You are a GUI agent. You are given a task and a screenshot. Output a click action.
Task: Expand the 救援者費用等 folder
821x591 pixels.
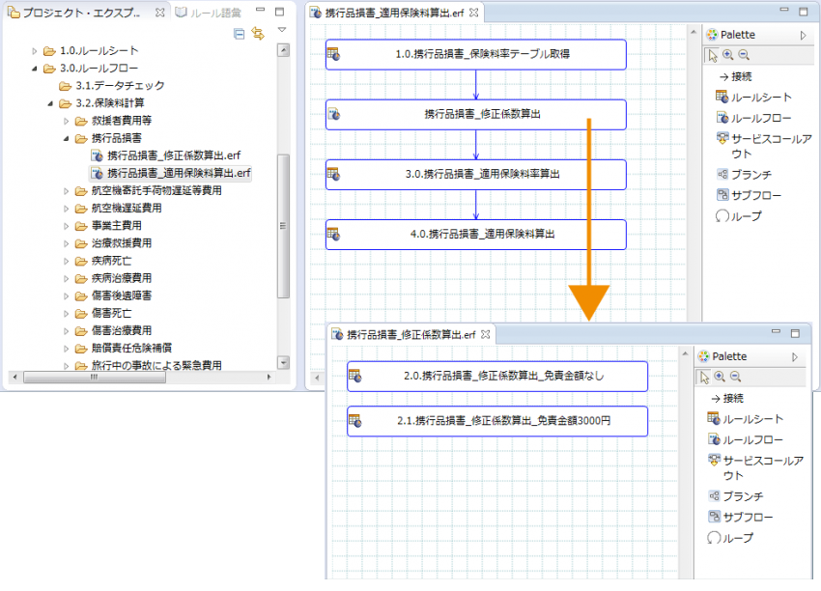67,121
